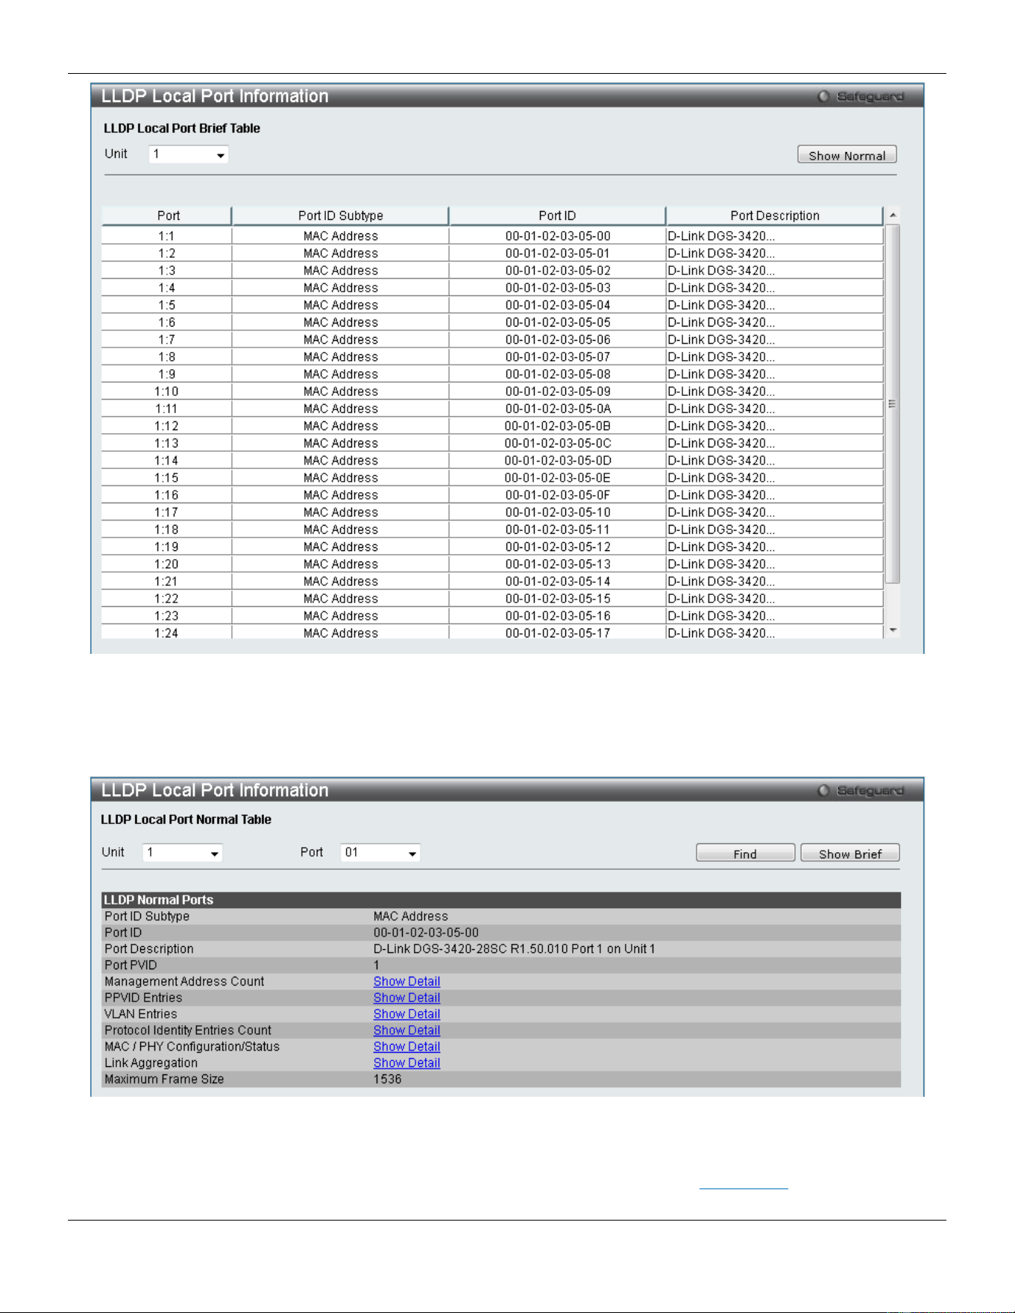Click the D-Link DGS-3420-28SC R1.50.010 description value
Viewport: 1015px width, 1313px height.
pyautogui.click(x=514, y=949)
